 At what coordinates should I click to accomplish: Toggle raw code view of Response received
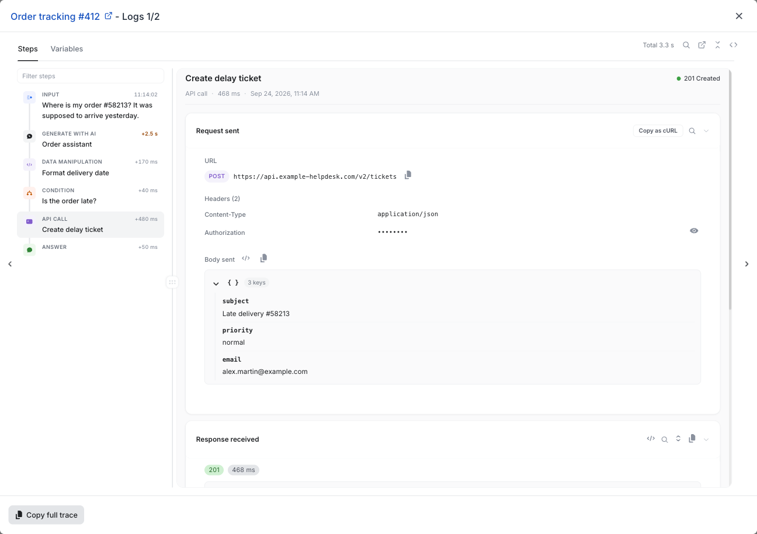(651, 438)
